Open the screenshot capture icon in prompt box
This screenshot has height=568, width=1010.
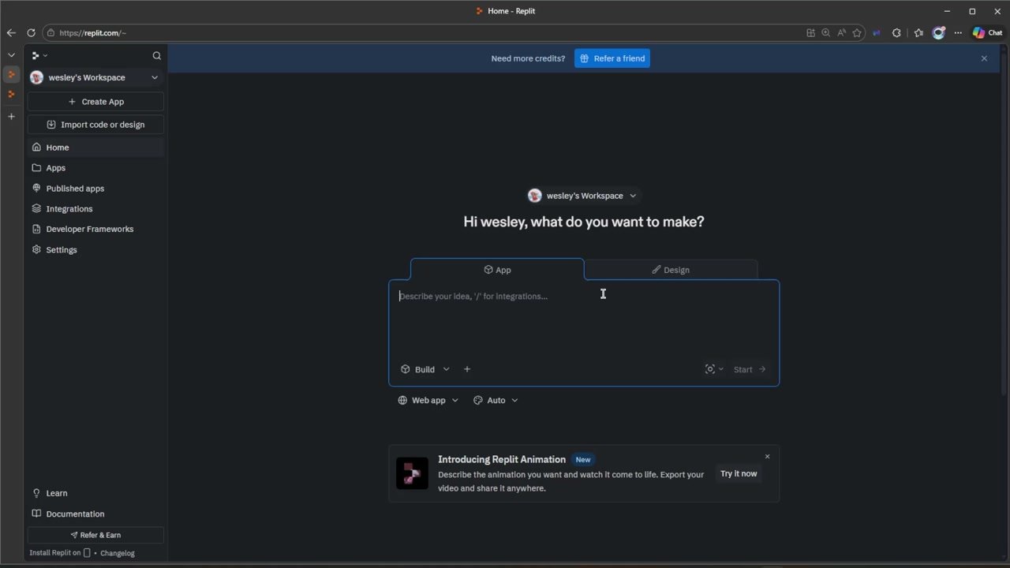coord(710,369)
